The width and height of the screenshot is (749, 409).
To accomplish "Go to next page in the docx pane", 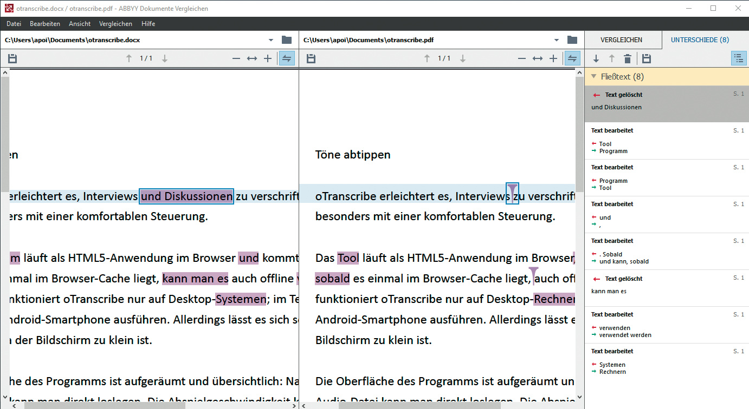I will (x=165, y=58).
